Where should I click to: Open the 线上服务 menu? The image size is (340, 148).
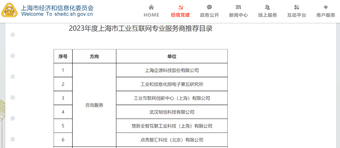tap(267, 15)
